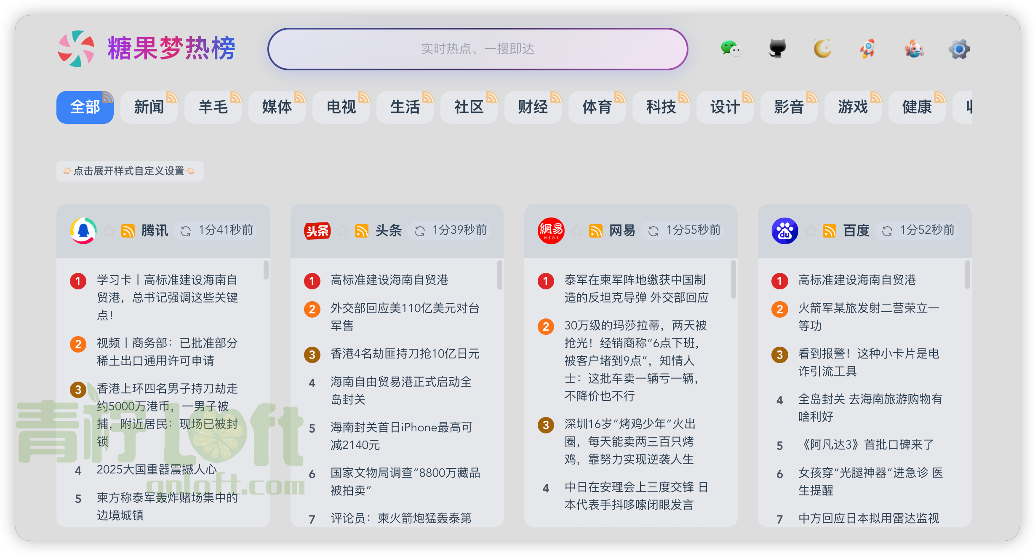Open the WeChat icon in the top bar
The width and height of the screenshot is (1035, 556).
731,49
